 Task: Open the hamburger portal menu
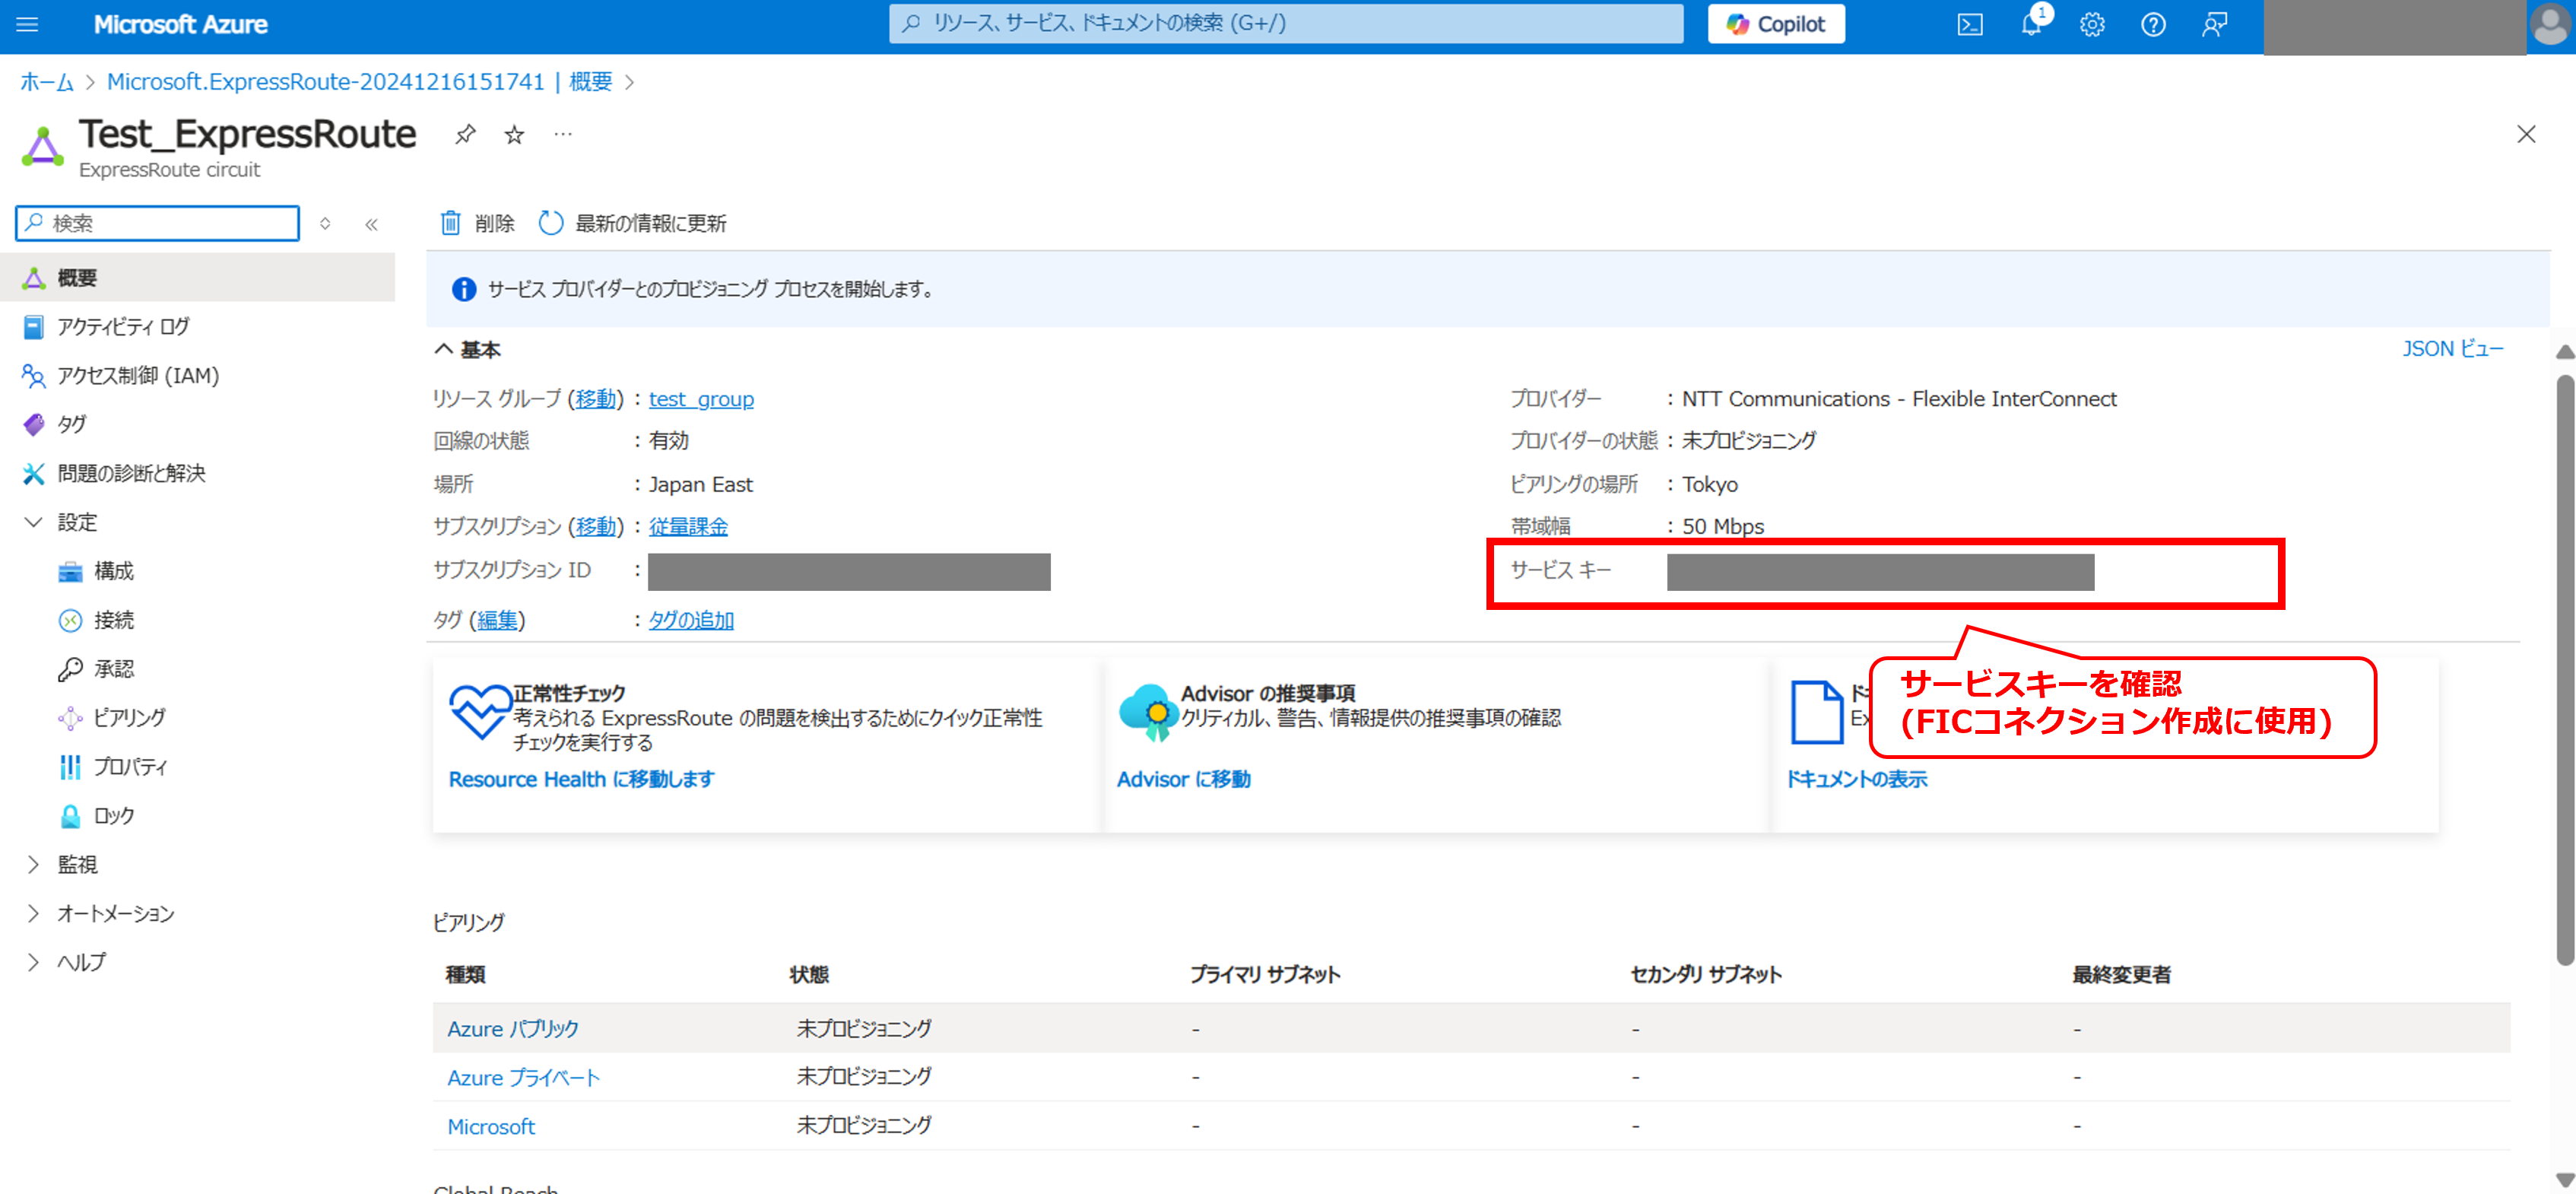[x=27, y=25]
